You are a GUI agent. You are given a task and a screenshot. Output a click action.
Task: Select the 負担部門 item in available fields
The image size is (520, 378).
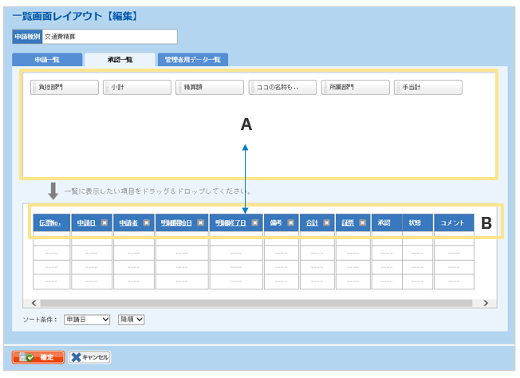pos(64,88)
